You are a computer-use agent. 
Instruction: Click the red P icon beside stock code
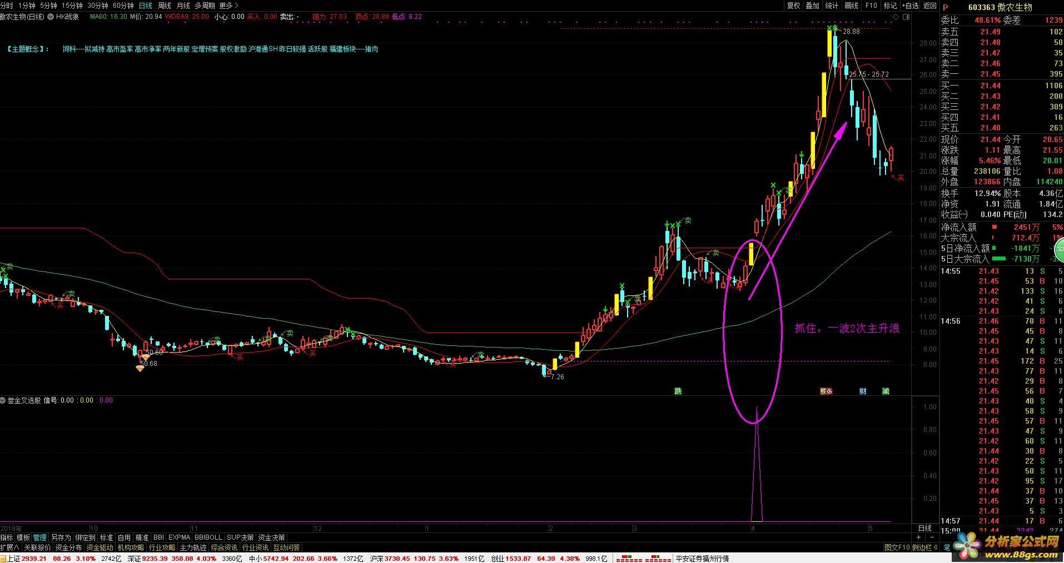coord(946,7)
